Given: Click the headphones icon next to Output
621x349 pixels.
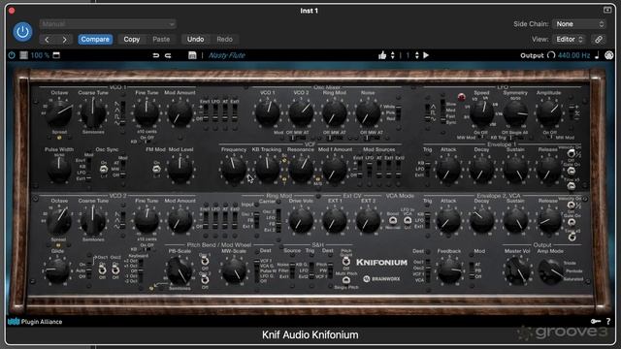Looking at the screenshot, I should coord(551,55).
